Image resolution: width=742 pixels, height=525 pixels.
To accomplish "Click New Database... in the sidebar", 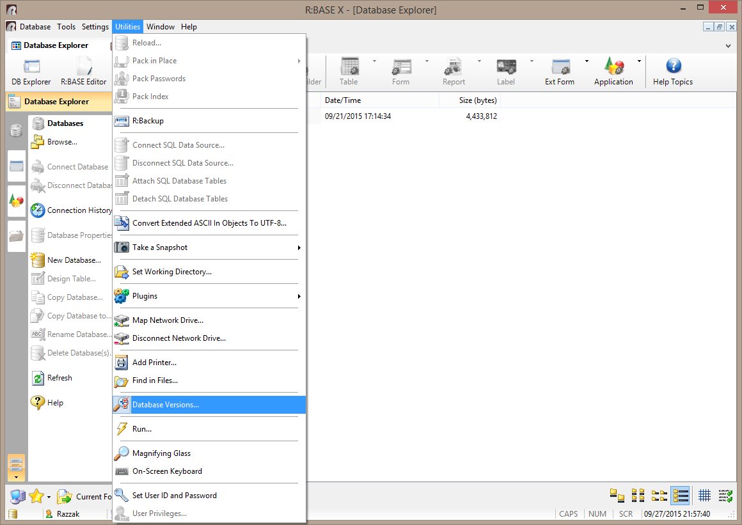I will (74, 260).
